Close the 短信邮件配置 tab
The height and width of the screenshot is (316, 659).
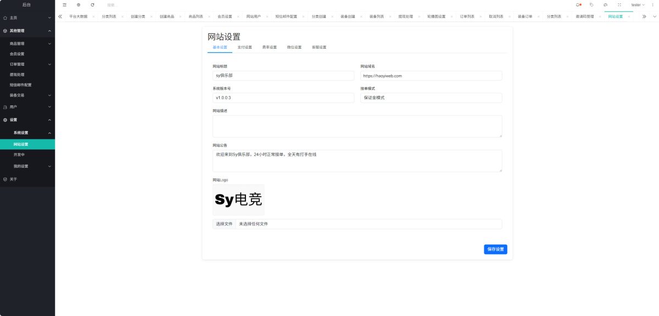(303, 16)
